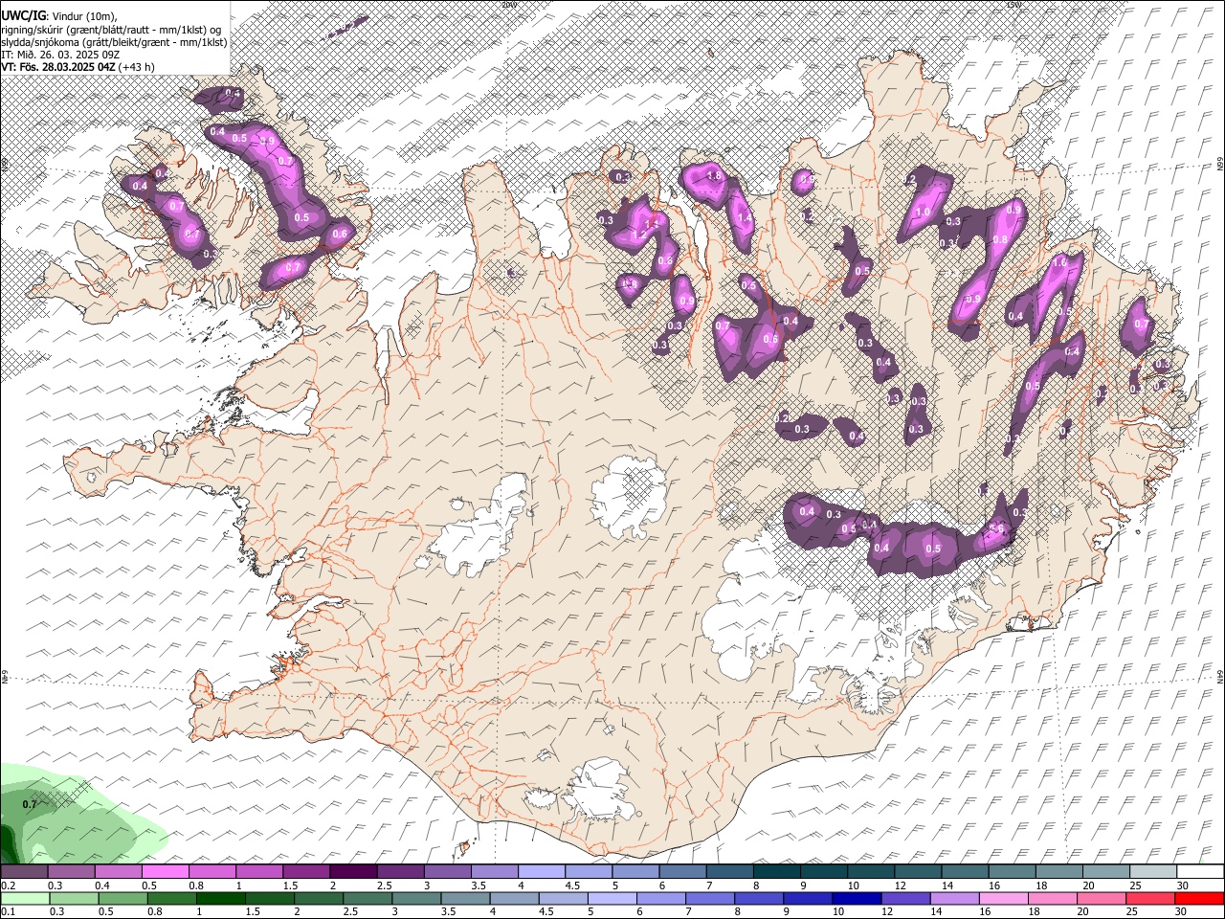
Task: Click the 15W longitude label
Action: pyautogui.click(x=1013, y=5)
